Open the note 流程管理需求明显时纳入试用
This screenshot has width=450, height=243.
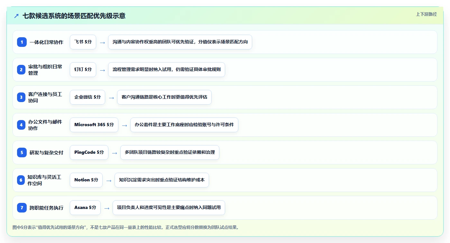tap(167, 70)
